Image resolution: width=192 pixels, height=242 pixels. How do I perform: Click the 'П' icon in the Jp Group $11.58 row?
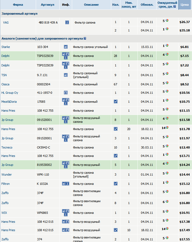[67, 118]
